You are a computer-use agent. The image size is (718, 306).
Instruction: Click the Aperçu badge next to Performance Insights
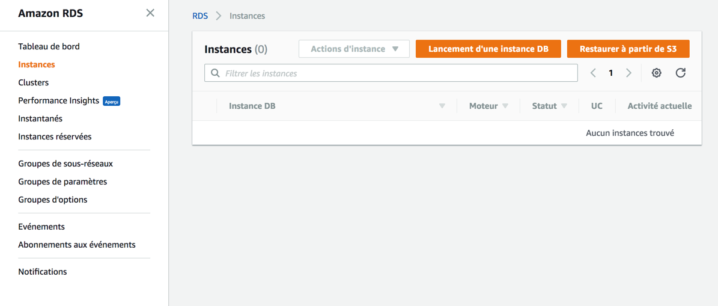(x=112, y=101)
